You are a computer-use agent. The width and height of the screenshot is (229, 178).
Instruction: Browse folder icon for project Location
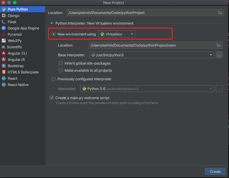[x=220, y=13]
